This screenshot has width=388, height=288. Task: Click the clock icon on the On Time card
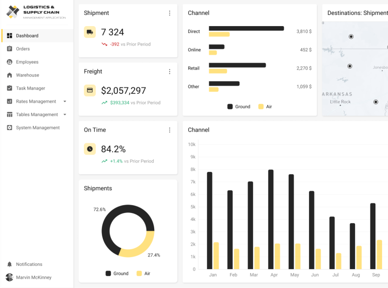(90, 149)
